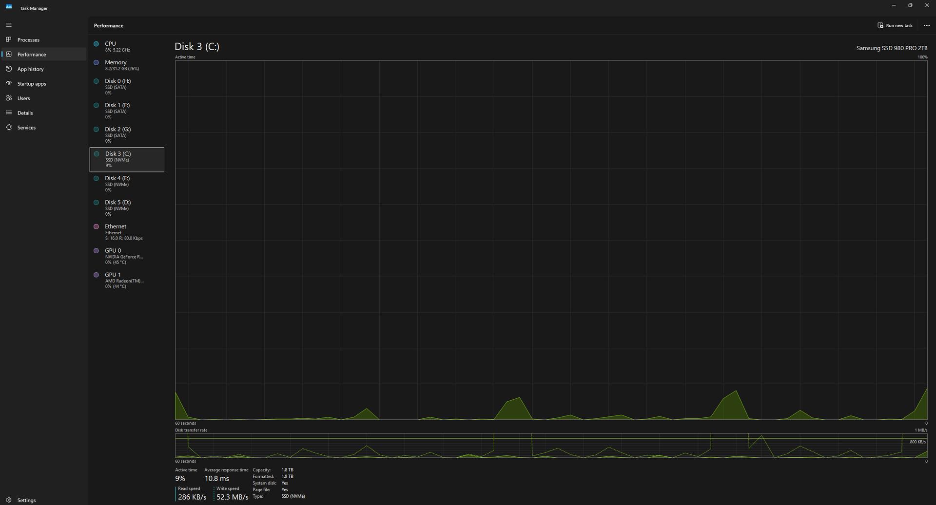Switch to the Performance page
The width and height of the screenshot is (936, 505).
click(x=32, y=54)
